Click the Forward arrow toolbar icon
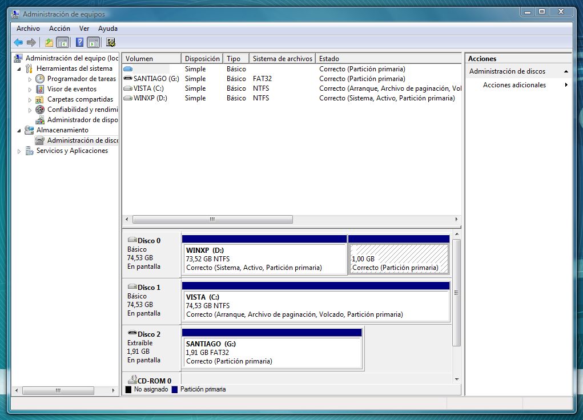Viewport: 583px width, 420px height. [x=31, y=42]
